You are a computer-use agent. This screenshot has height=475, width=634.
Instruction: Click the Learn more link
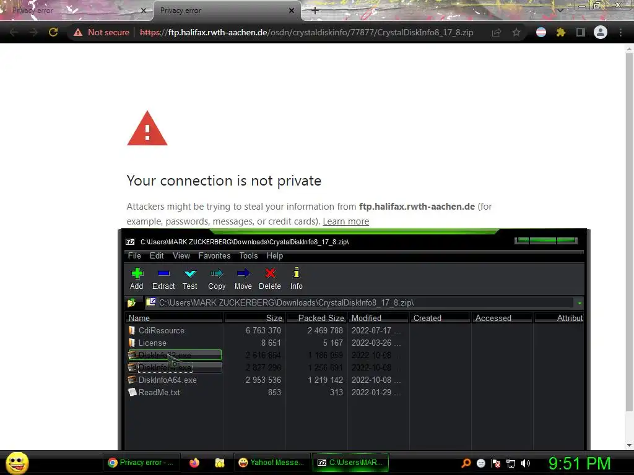click(x=345, y=221)
